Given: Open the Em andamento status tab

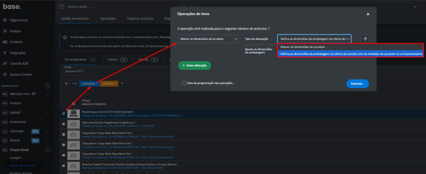Looking at the screenshot, I should point(81,59).
